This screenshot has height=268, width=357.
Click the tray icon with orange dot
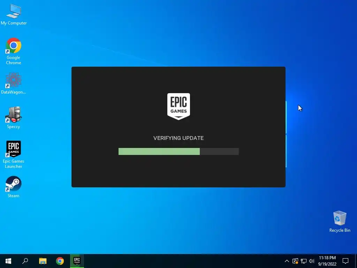pos(295,261)
